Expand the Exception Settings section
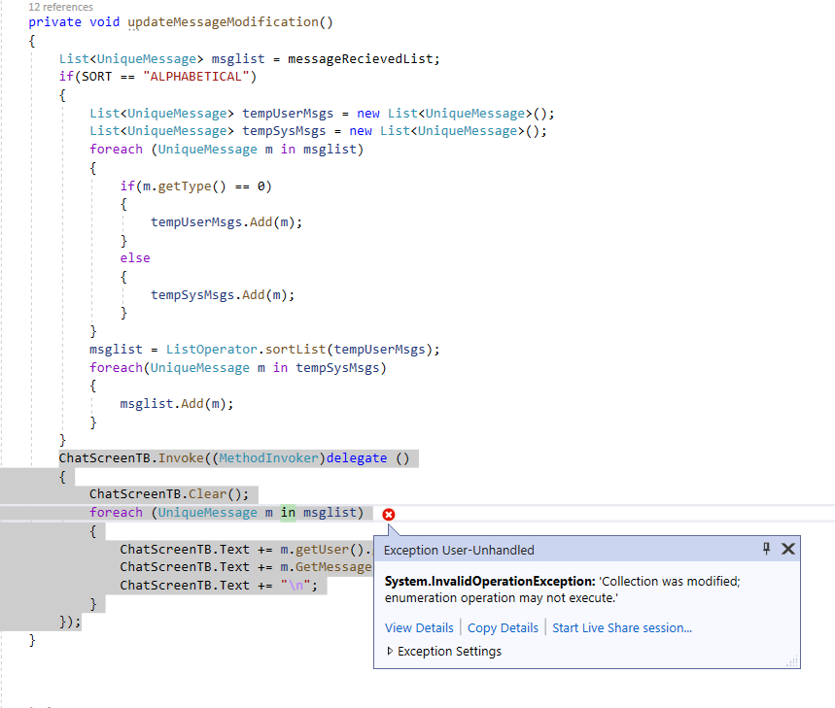 tap(443, 651)
